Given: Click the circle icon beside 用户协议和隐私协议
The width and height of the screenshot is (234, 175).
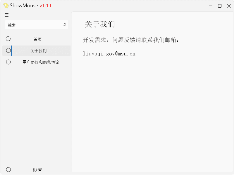Looking at the screenshot, I should pyautogui.click(x=8, y=62).
